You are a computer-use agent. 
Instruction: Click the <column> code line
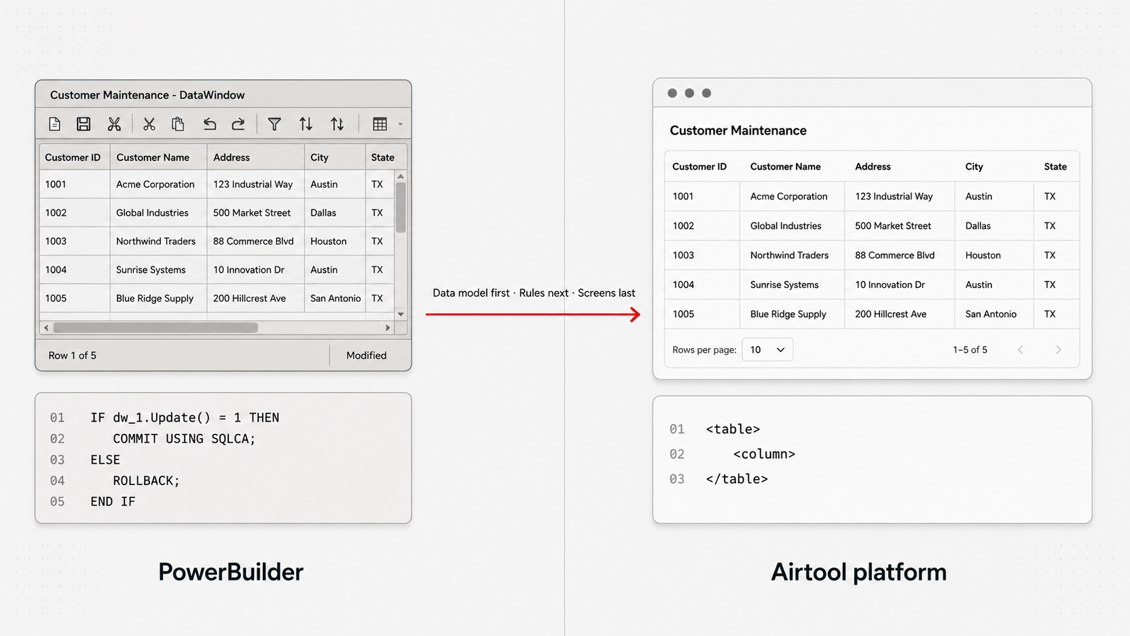pyautogui.click(x=764, y=454)
